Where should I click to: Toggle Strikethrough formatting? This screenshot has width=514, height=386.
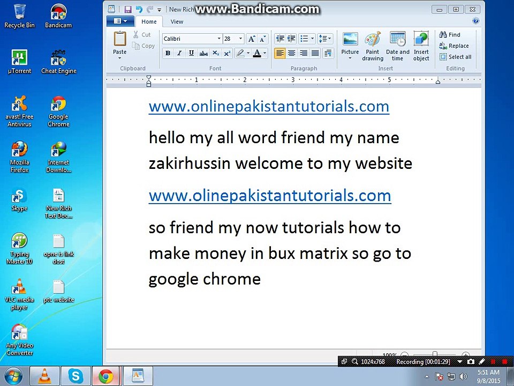point(203,53)
